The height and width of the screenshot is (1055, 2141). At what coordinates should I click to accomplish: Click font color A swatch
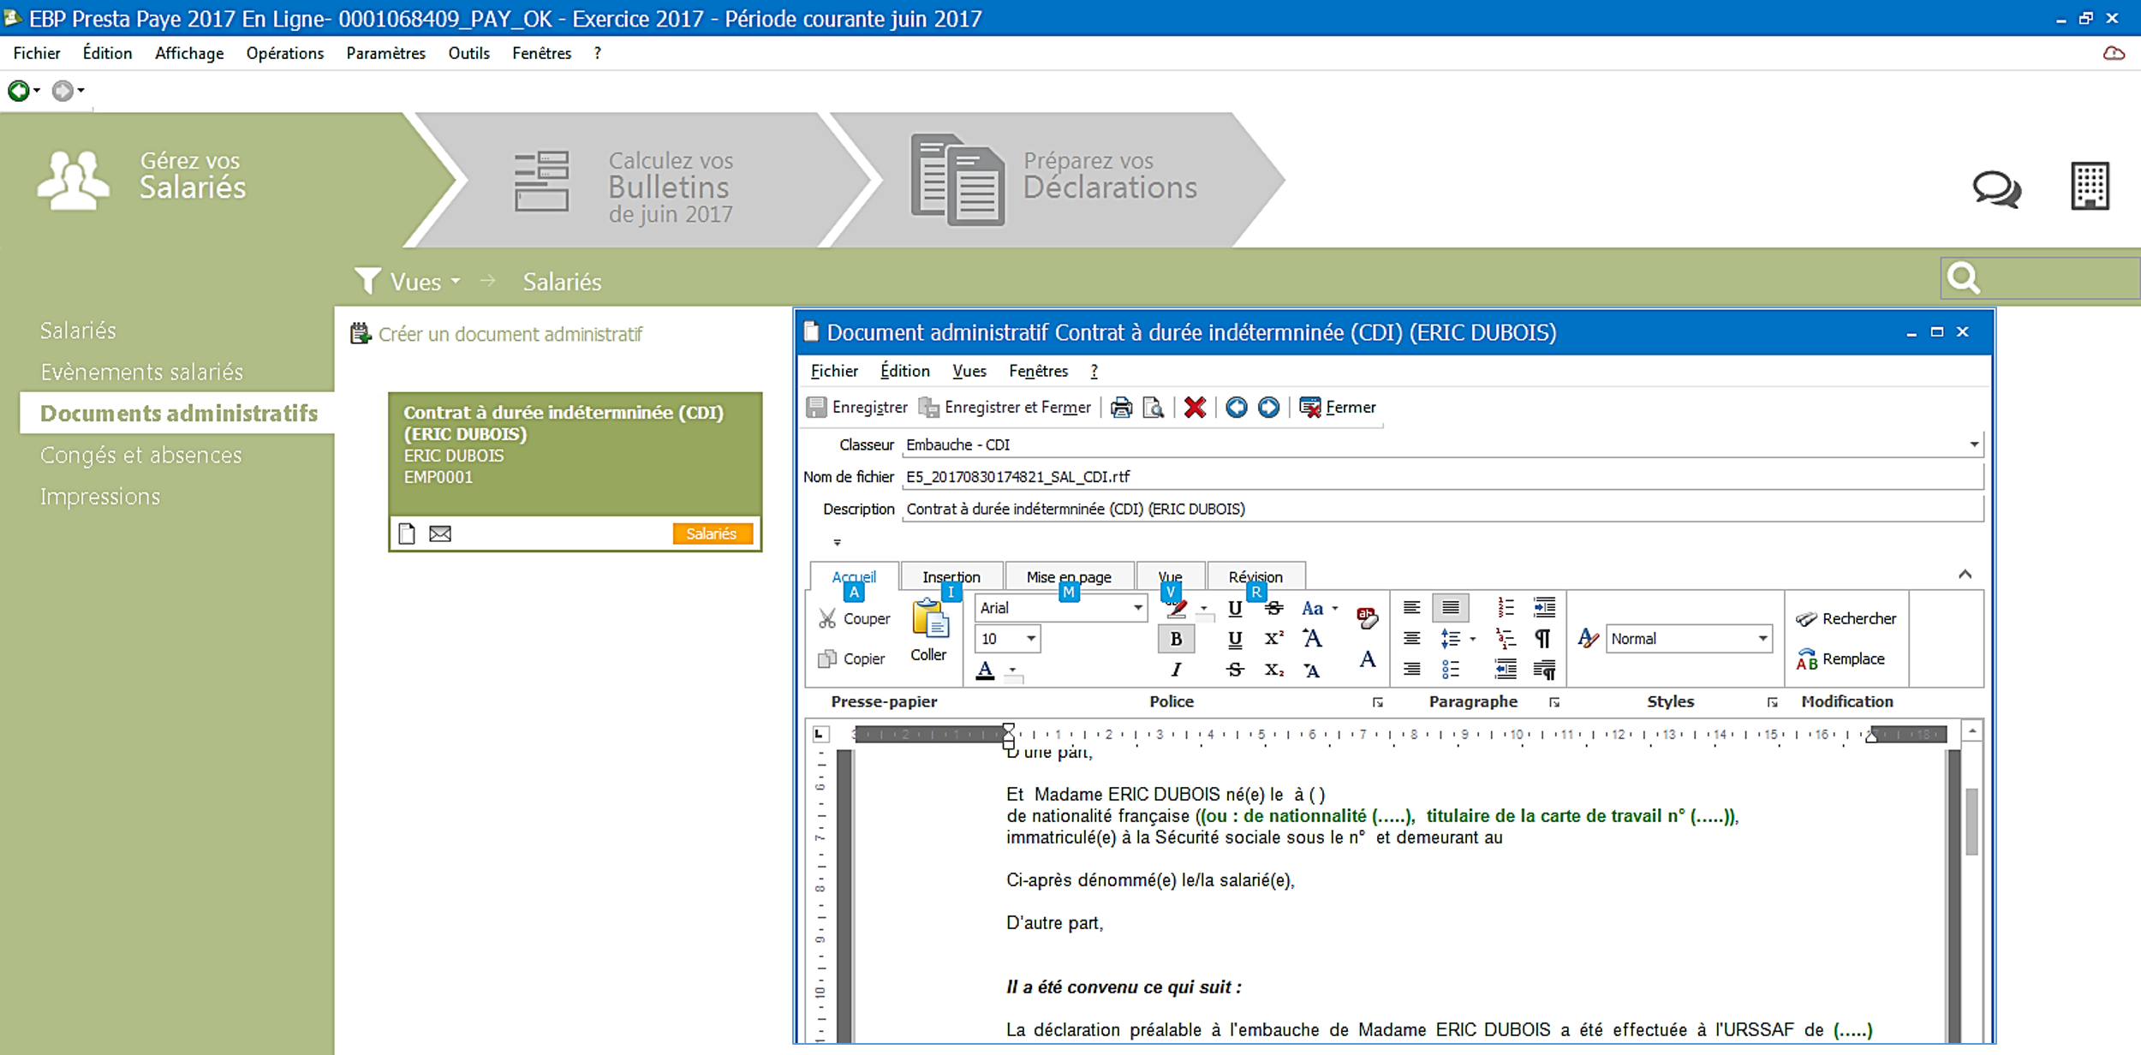[986, 670]
